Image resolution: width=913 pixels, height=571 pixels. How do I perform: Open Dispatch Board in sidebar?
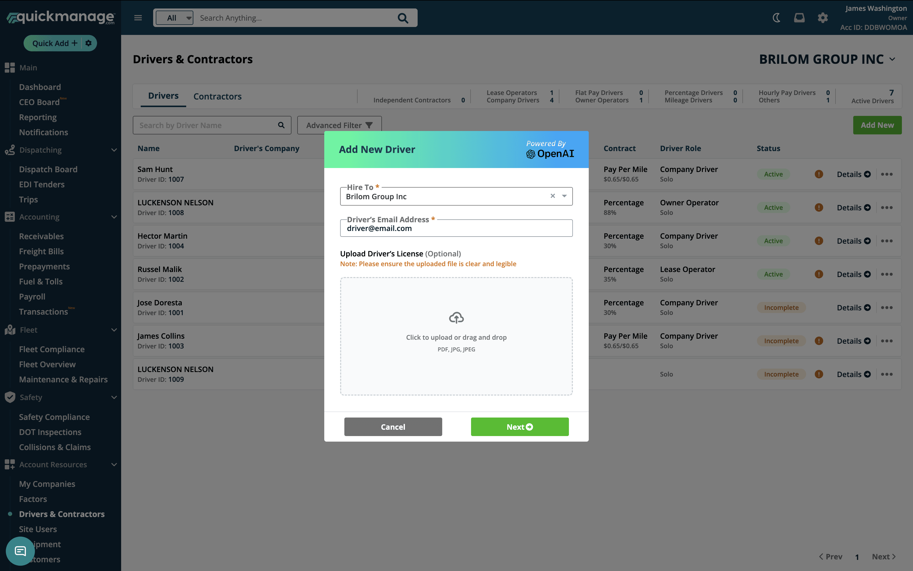[x=48, y=169]
